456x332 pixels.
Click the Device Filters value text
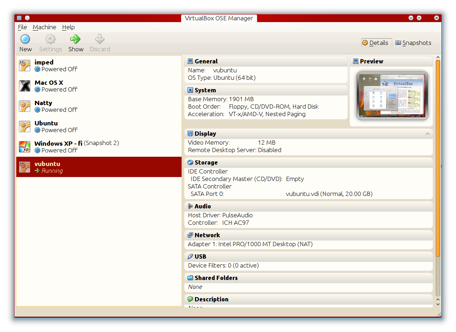[243, 265]
